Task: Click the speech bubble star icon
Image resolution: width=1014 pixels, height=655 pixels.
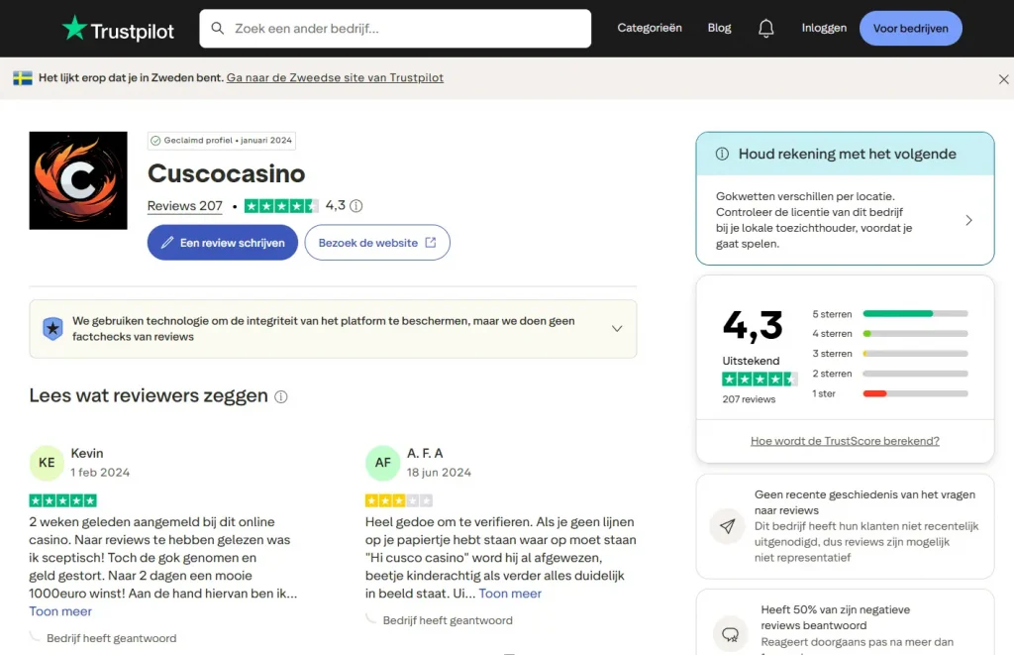Action: coord(730,634)
